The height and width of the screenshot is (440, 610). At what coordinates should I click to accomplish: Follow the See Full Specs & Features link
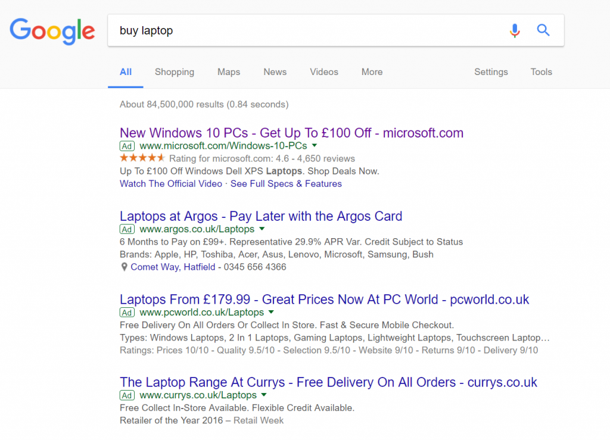click(x=286, y=184)
